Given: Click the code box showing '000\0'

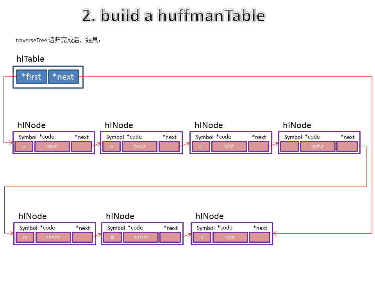Looking at the screenshot, I should [52, 146].
